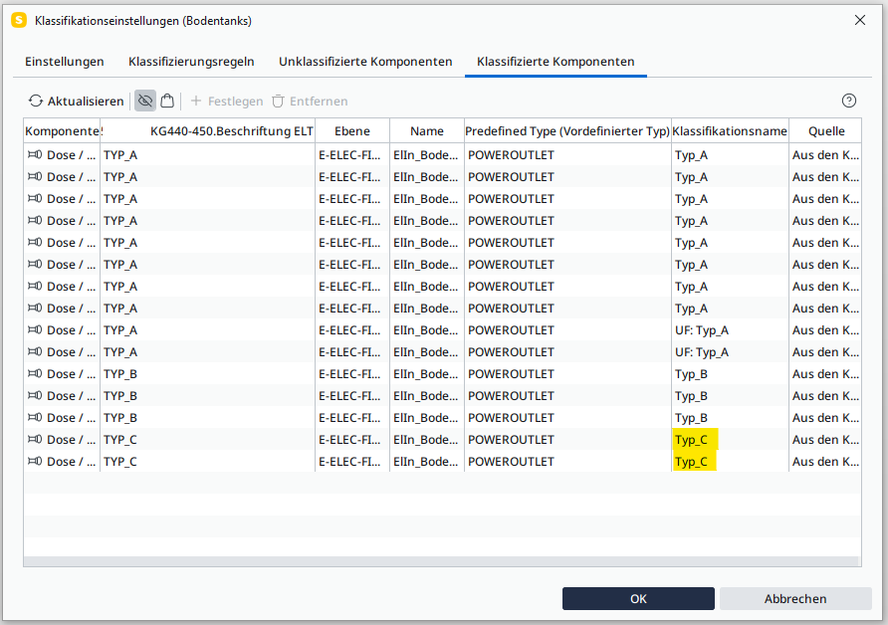The image size is (888, 625).
Task: Click the bag icon in the toolbar
Action: pos(167,102)
